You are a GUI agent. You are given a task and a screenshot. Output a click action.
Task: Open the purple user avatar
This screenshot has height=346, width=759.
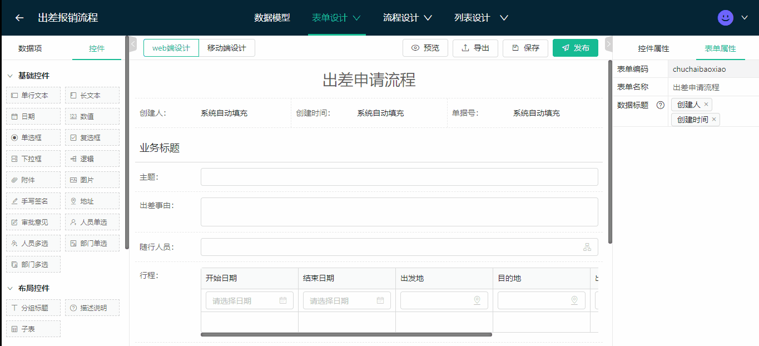725,18
